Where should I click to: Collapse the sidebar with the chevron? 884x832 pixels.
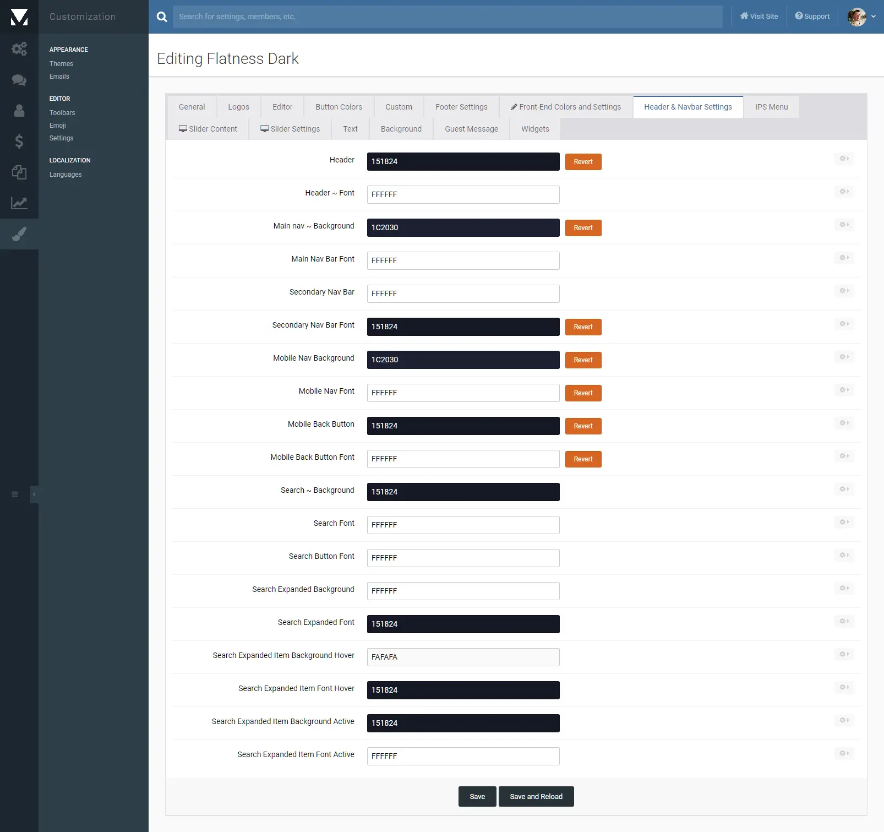point(34,494)
